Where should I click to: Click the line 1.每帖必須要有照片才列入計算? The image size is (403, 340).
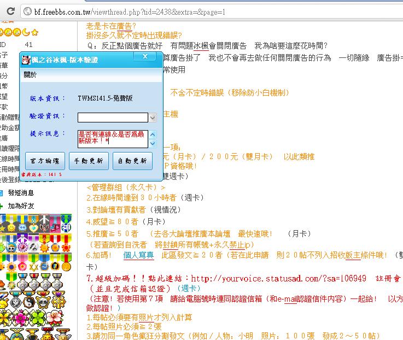coord(139,318)
